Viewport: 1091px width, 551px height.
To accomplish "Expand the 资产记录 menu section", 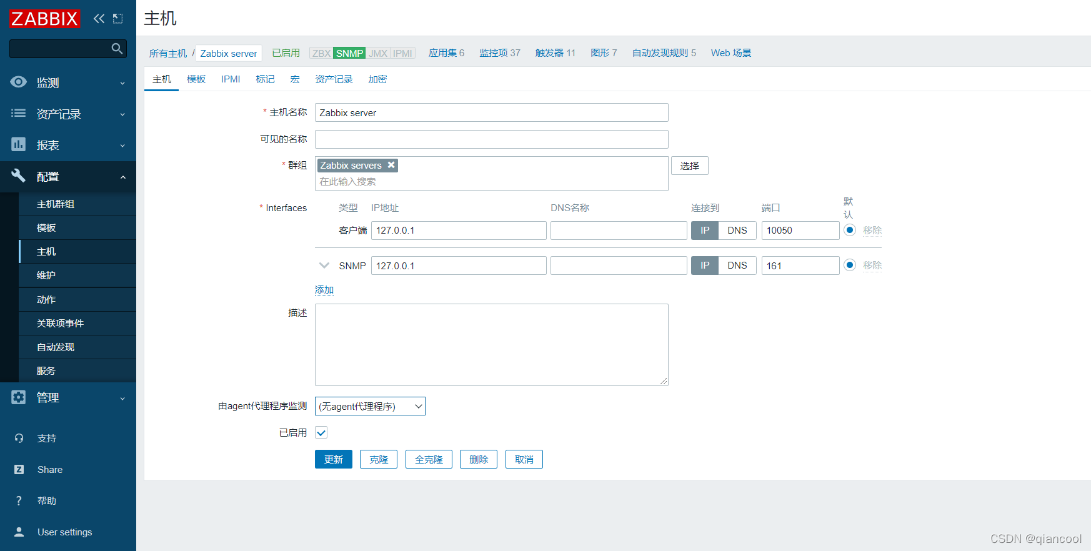I will pyautogui.click(x=68, y=114).
